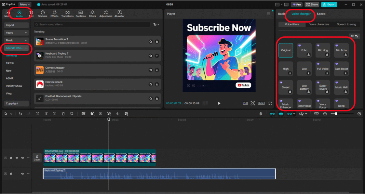Expand the Yours category
The width and height of the screenshot is (365, 194).
(16, 33)
